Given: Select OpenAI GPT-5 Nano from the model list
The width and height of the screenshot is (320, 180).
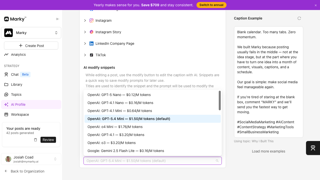Looking at the screenshot, I should click(119, 95).
